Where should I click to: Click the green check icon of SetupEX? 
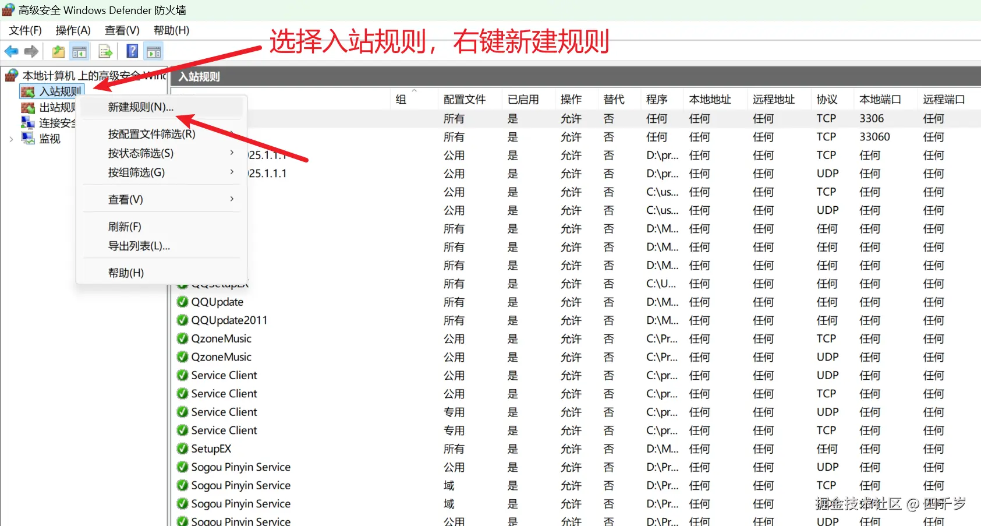pos(182,449)
